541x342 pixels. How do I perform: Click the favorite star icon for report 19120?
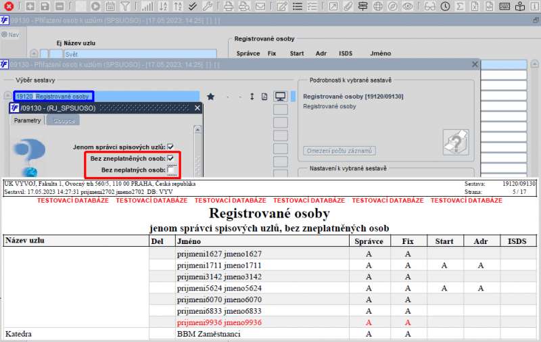(x=210, y=97)
